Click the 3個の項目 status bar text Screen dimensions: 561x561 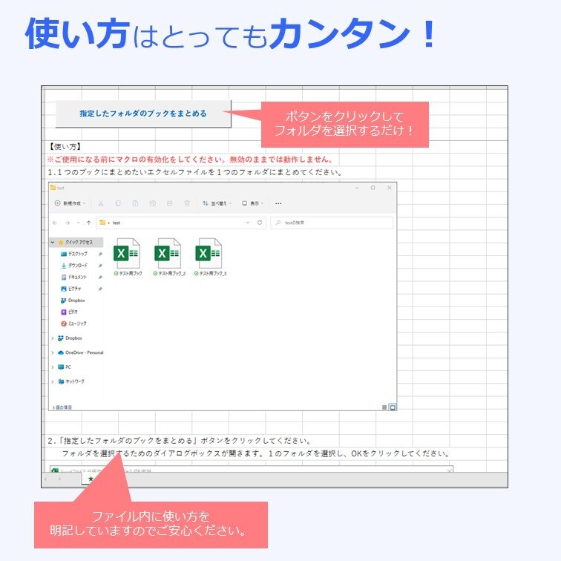[62, 407]
